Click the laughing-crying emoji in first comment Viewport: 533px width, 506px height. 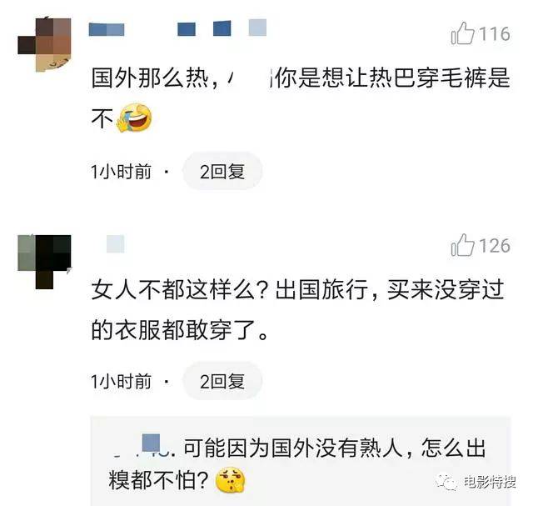tap(134, 118)
